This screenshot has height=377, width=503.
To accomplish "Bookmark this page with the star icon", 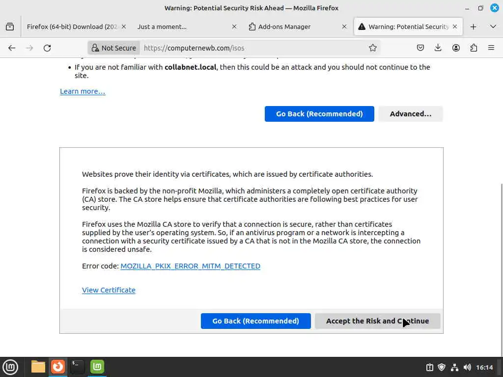I will pos(372,48).
